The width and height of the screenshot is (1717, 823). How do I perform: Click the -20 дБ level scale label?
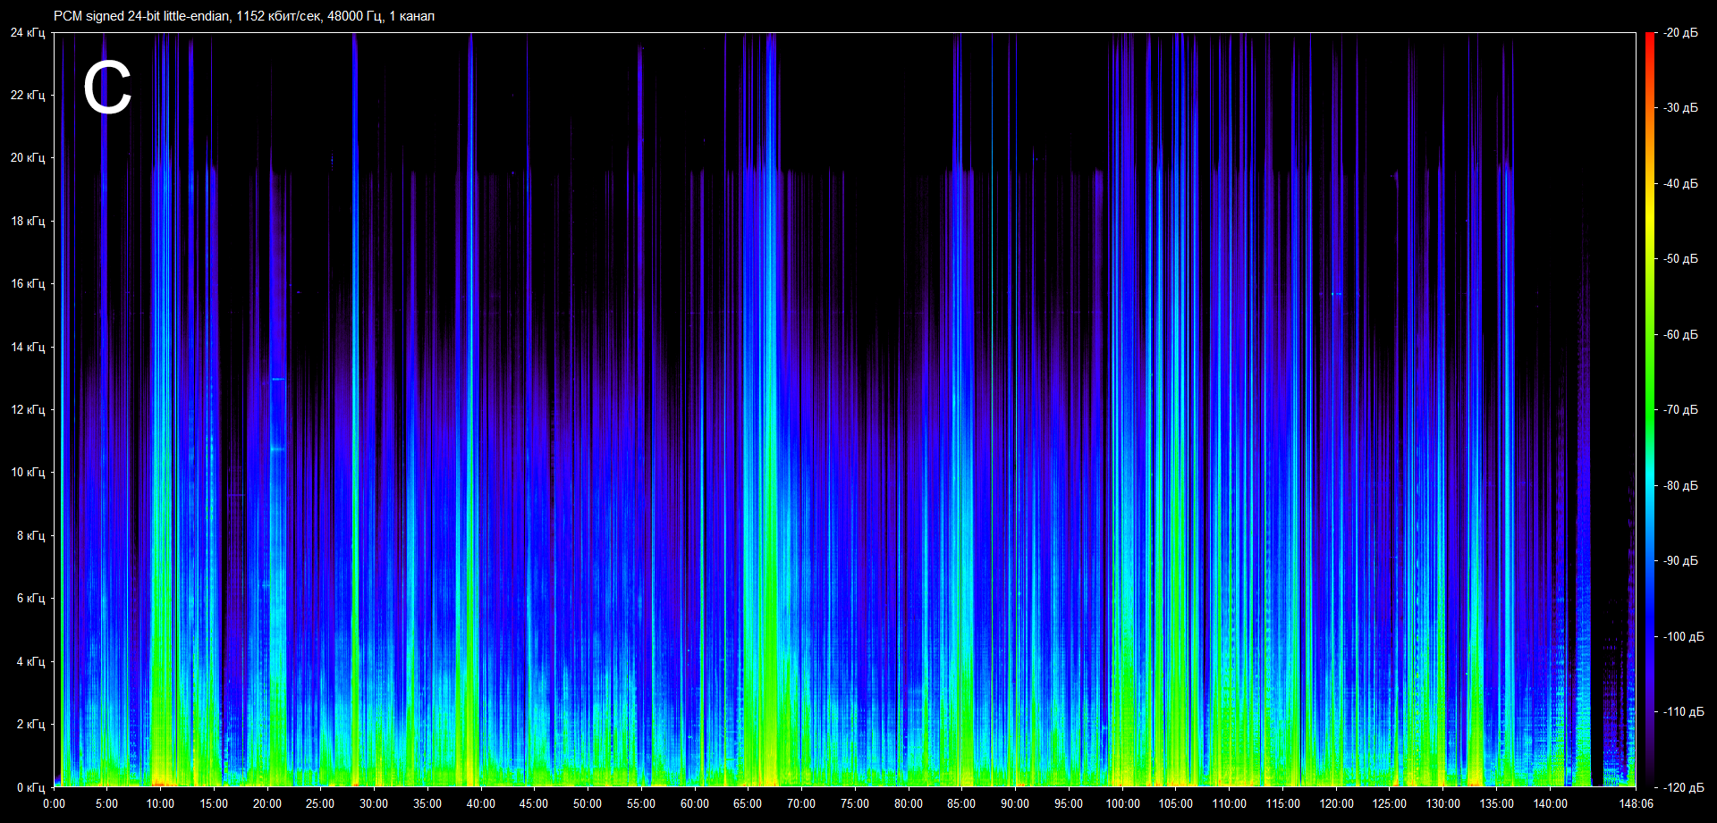(x=1681, y=32)
